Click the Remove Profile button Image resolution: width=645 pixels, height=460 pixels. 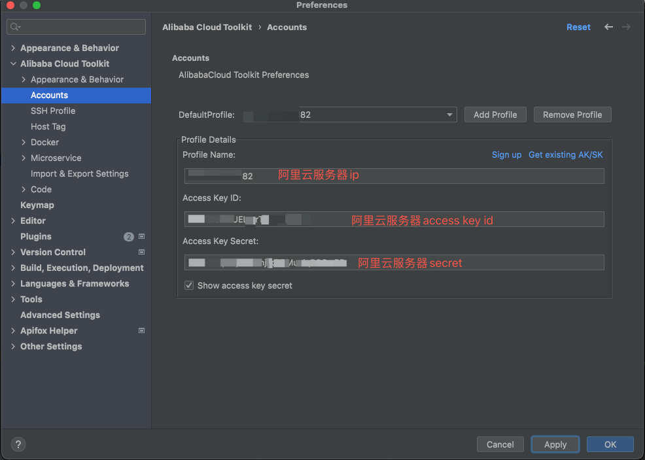(x=572, y=115)
